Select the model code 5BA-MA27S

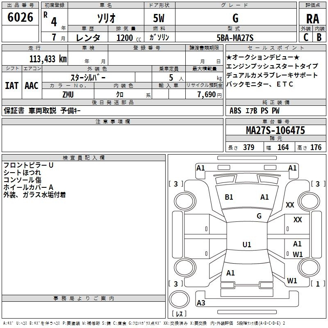(x=235, y=38)
